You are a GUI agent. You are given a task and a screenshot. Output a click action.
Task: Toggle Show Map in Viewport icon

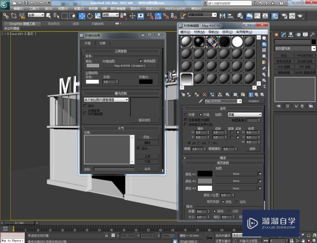pyautogui.click(x=243, y=94)
